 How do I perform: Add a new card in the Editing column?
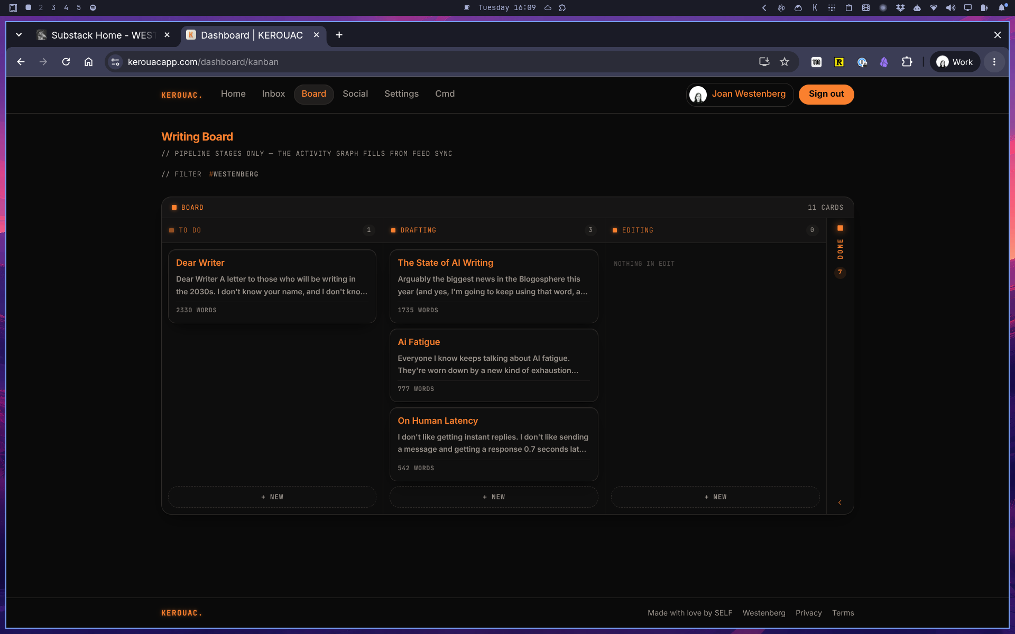click(x=715, y=497)
